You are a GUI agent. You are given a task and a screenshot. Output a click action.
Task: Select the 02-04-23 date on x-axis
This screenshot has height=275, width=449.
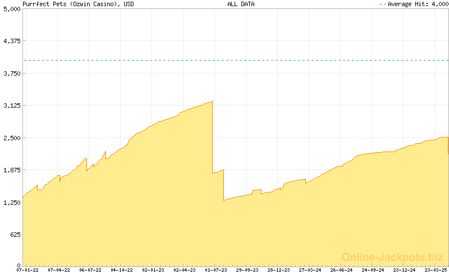185,270
